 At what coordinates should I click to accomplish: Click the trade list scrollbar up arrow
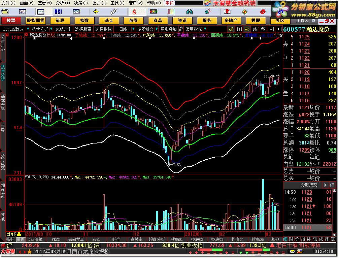click(x=334, y=191)
